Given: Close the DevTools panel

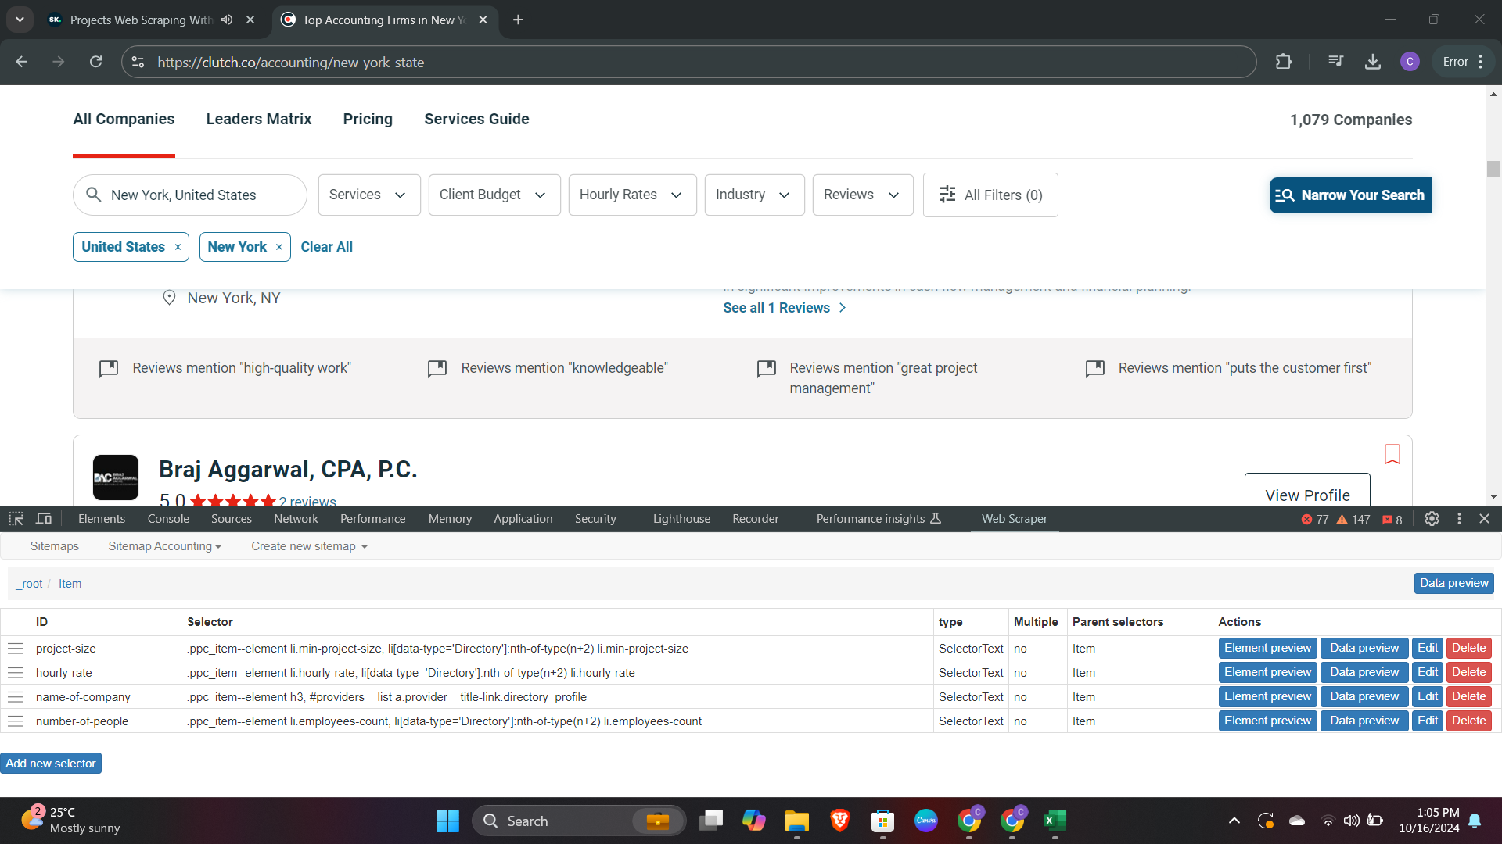Looking at the screenshot, I should pyautogui.click(x=1484, y=519).
